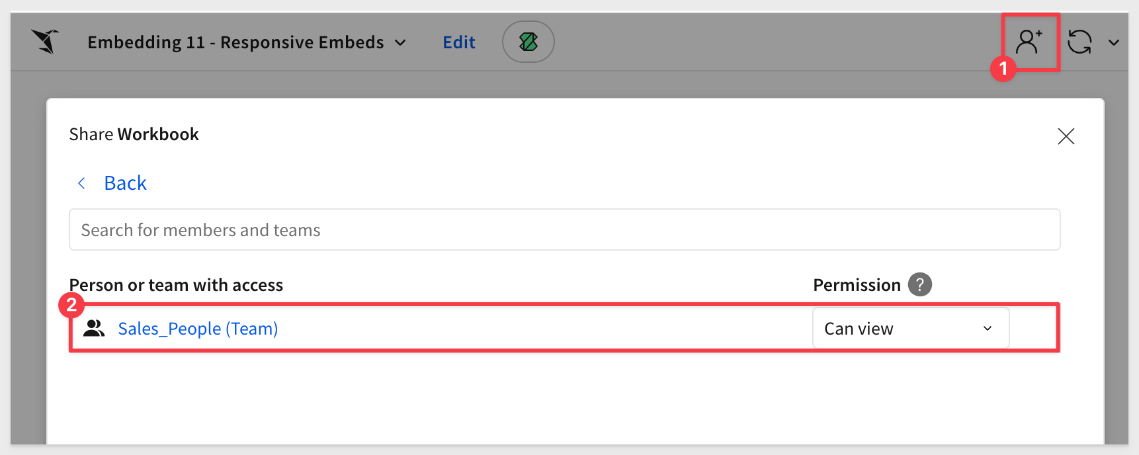The width and height of the screenshot is (1139, 455).
Task: Open the Sales_People (Team) link
Action: [x=198, y=329]
